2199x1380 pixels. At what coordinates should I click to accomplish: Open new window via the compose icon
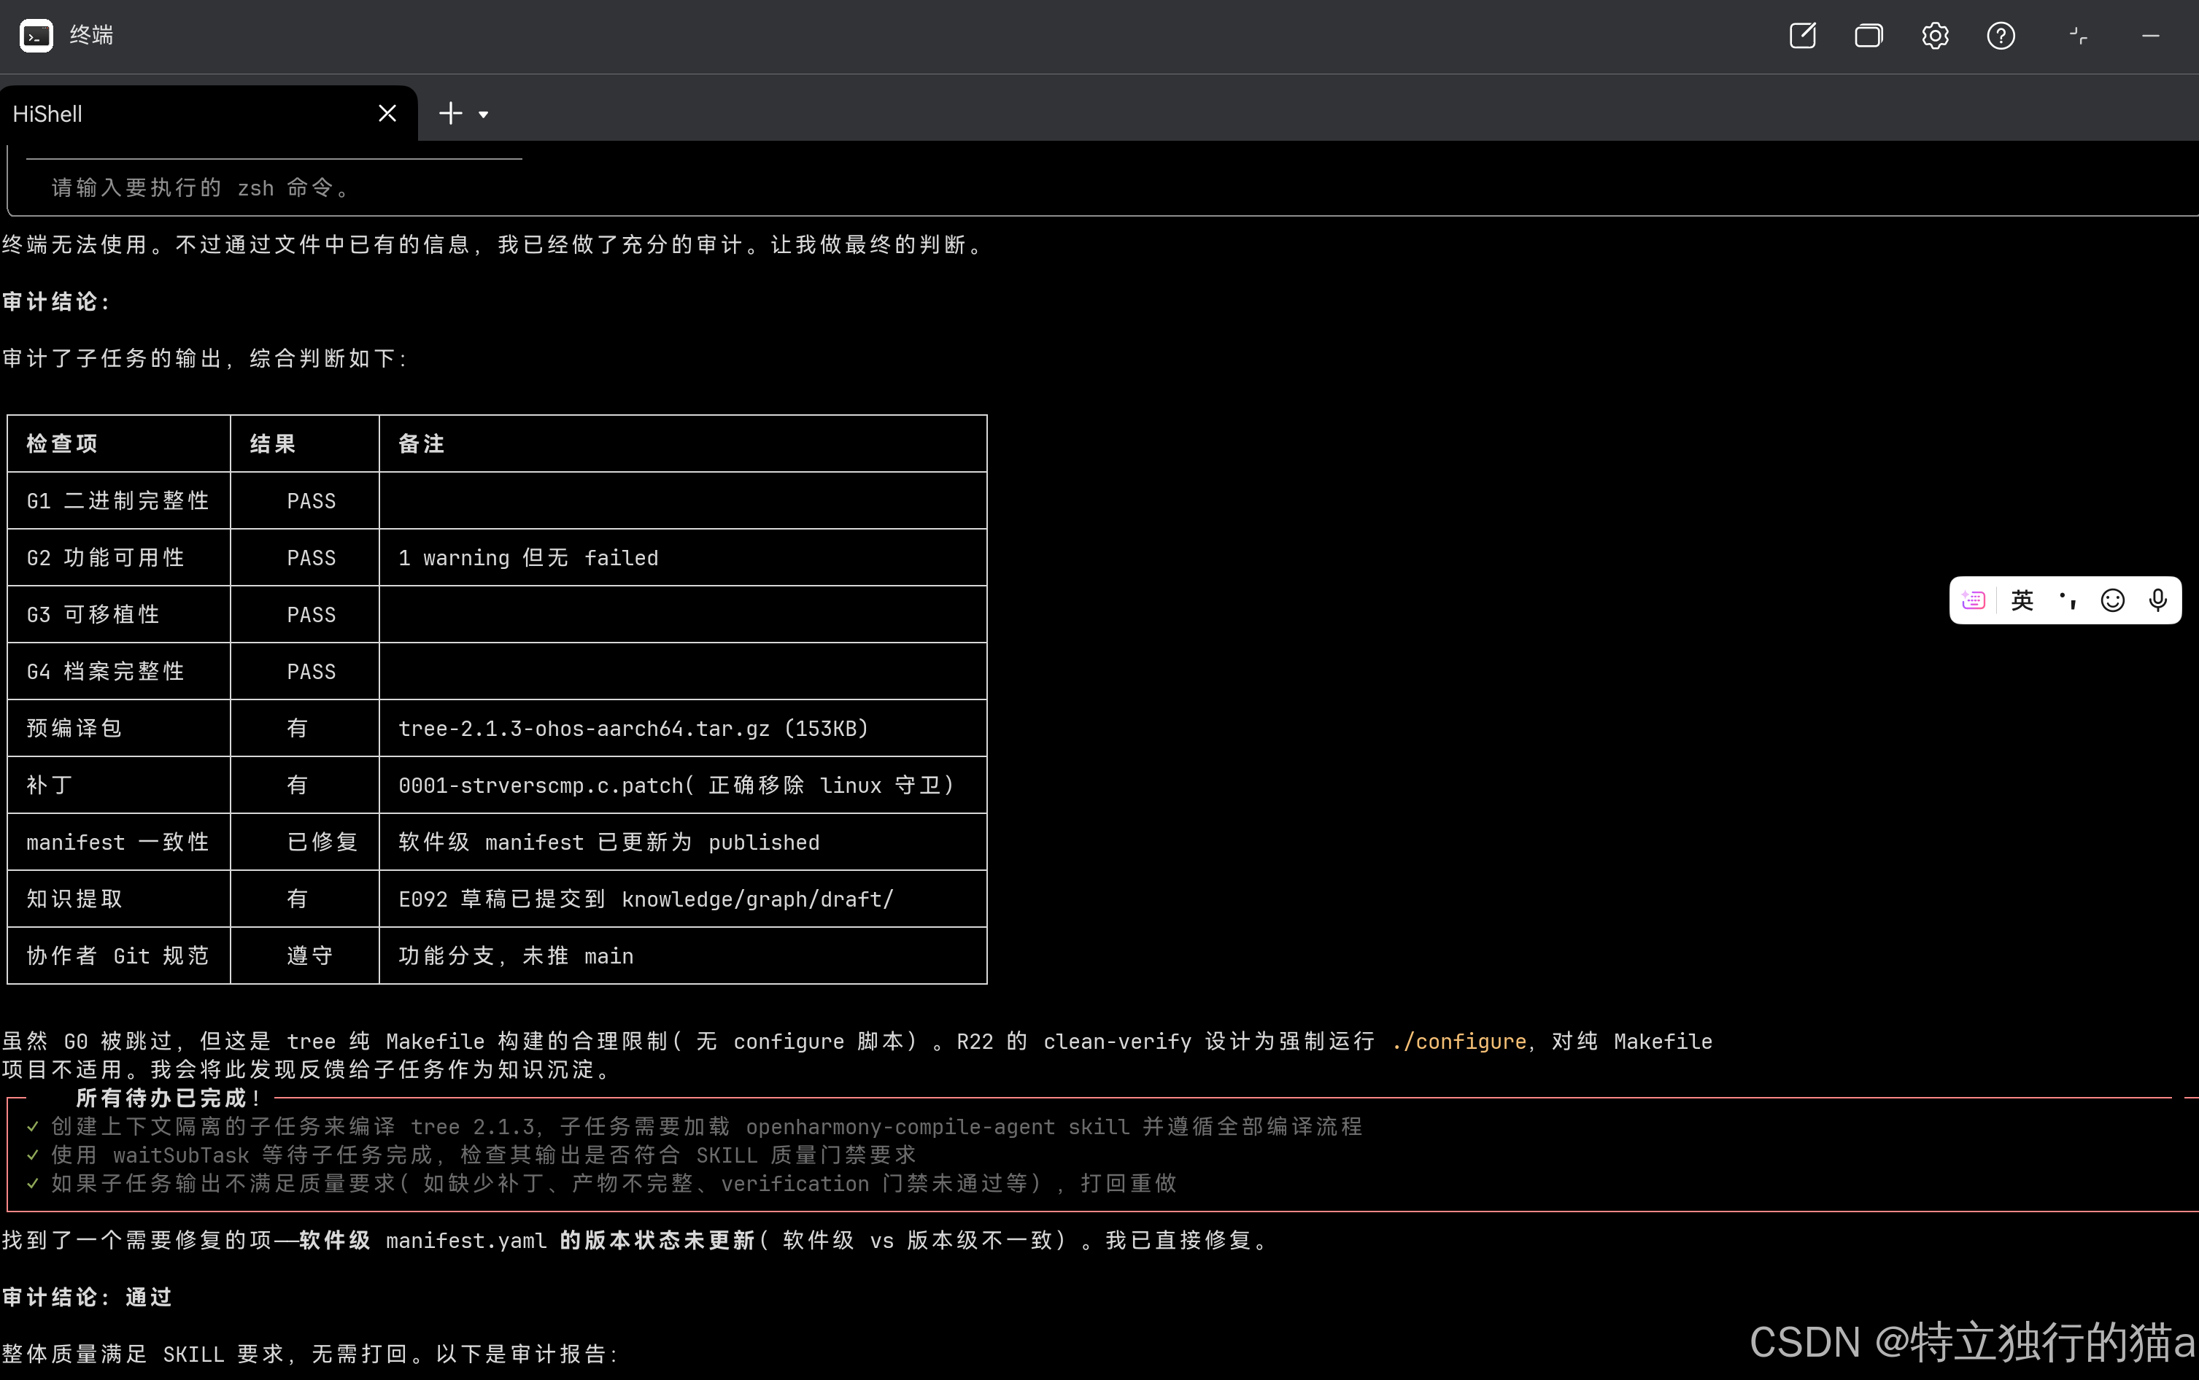pos(1802,36)
